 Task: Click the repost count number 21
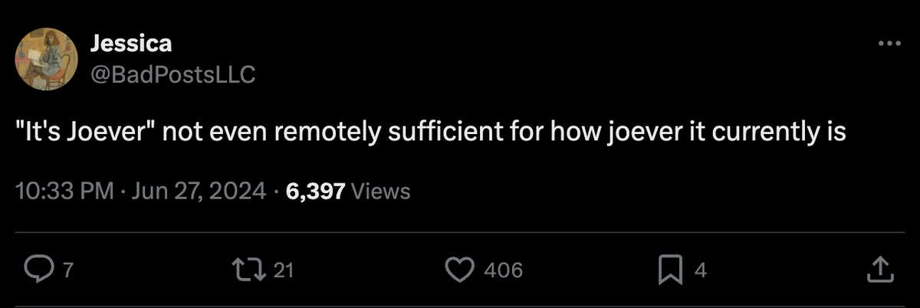(x=284, y=270)
